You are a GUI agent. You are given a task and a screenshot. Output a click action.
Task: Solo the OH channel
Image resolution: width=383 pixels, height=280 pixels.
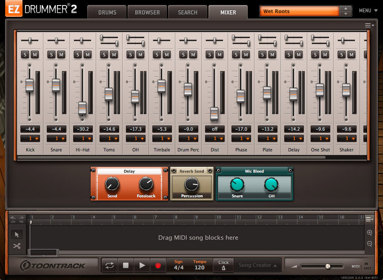[x=131, y=54]
